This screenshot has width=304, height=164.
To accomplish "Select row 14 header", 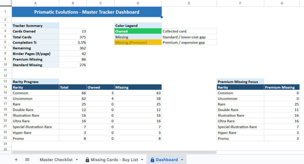I will [6, 87].
